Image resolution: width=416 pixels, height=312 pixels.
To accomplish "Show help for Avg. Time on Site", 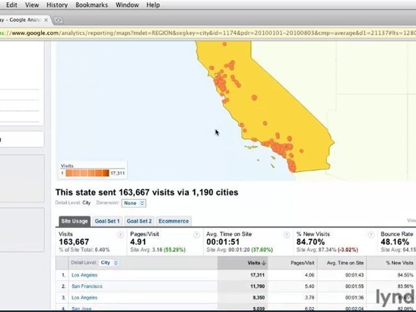I will click(x=286, y=235).
